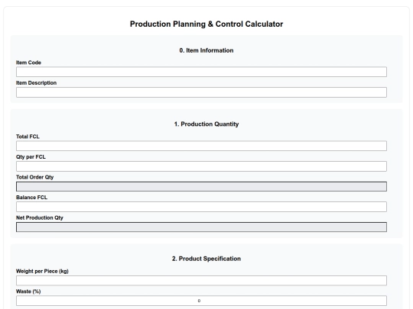Click the 'Balance FCL' label text
This screenshot has width=413, height=309.
(x=31, y=198)
